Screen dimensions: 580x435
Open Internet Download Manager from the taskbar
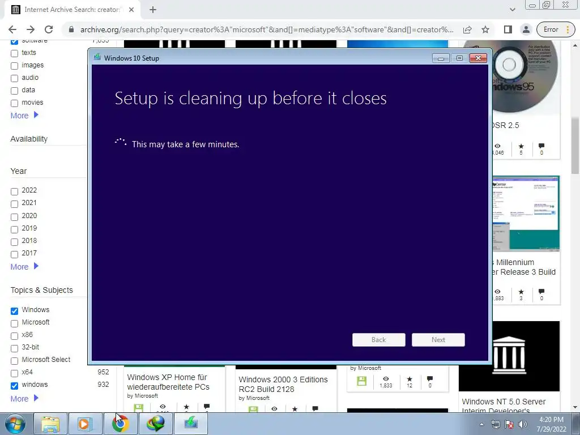(x=155, y=424)
